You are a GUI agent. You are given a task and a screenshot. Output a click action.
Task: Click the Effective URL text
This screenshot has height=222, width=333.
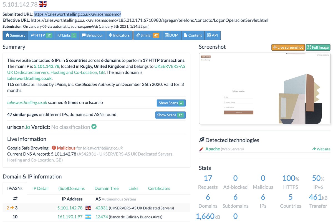150,20
